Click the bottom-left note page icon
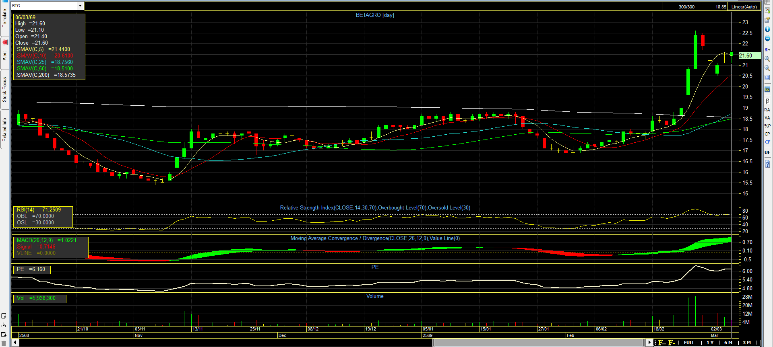Screen dimensions: 773x347 pyautogui.click(x=4, y=316)
